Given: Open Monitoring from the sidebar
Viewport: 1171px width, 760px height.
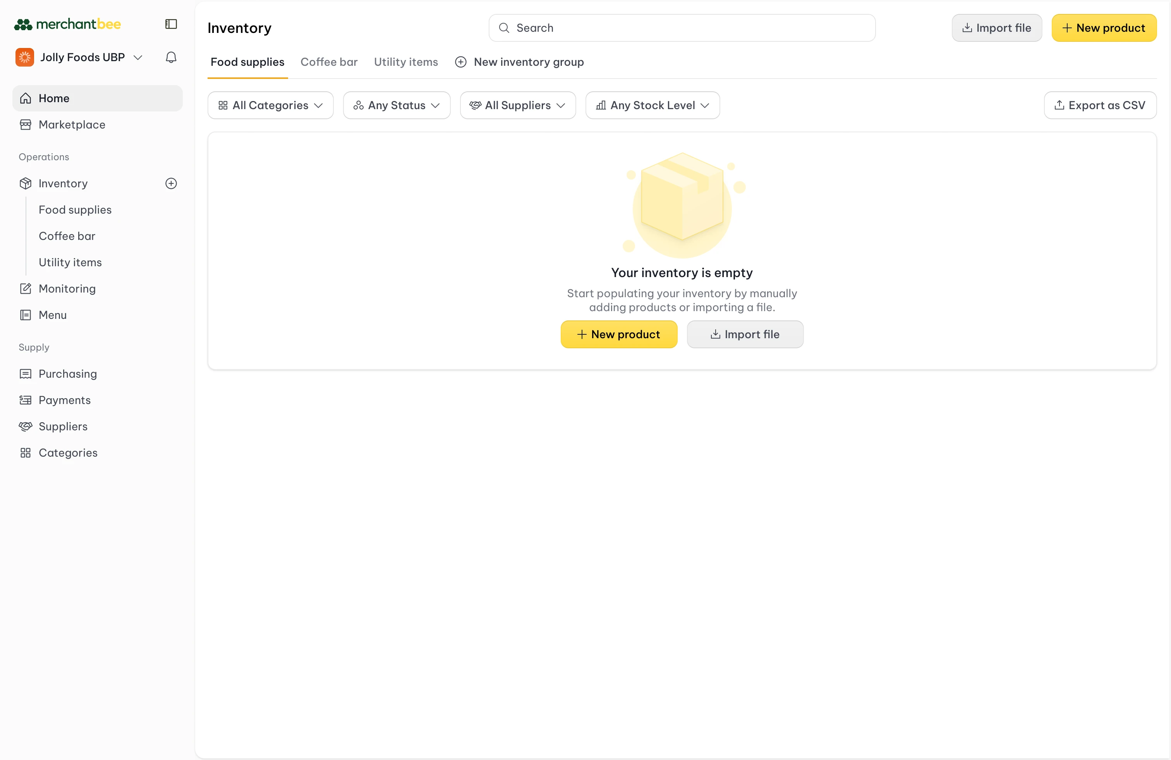Looking at the screenshot, I should tap(67, 289).
